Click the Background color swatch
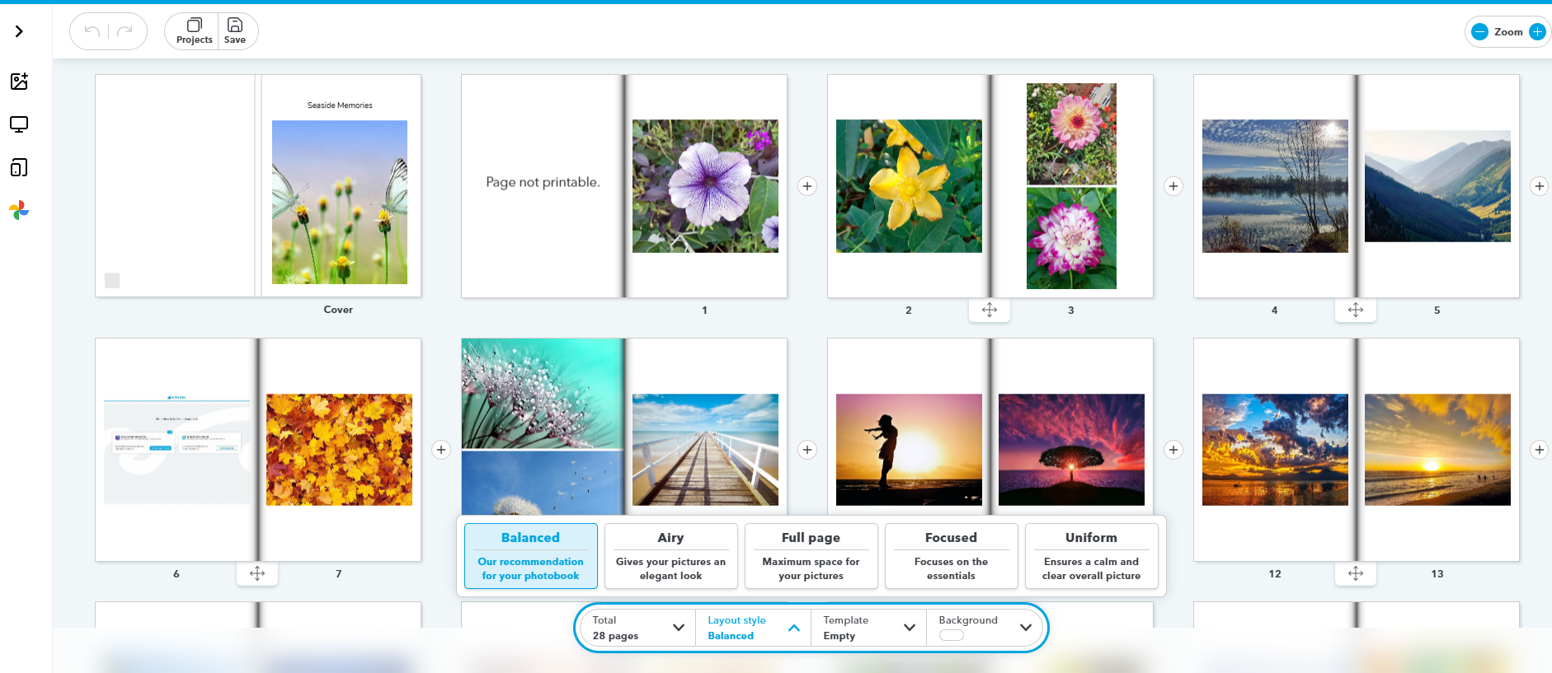This screenshot has width=1552, height=673. 951,635
